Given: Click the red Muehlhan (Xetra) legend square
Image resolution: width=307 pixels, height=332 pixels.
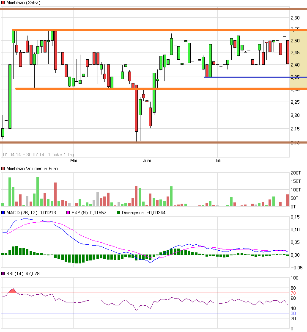Looking at the screenshot, I should [x=3, y=3].
